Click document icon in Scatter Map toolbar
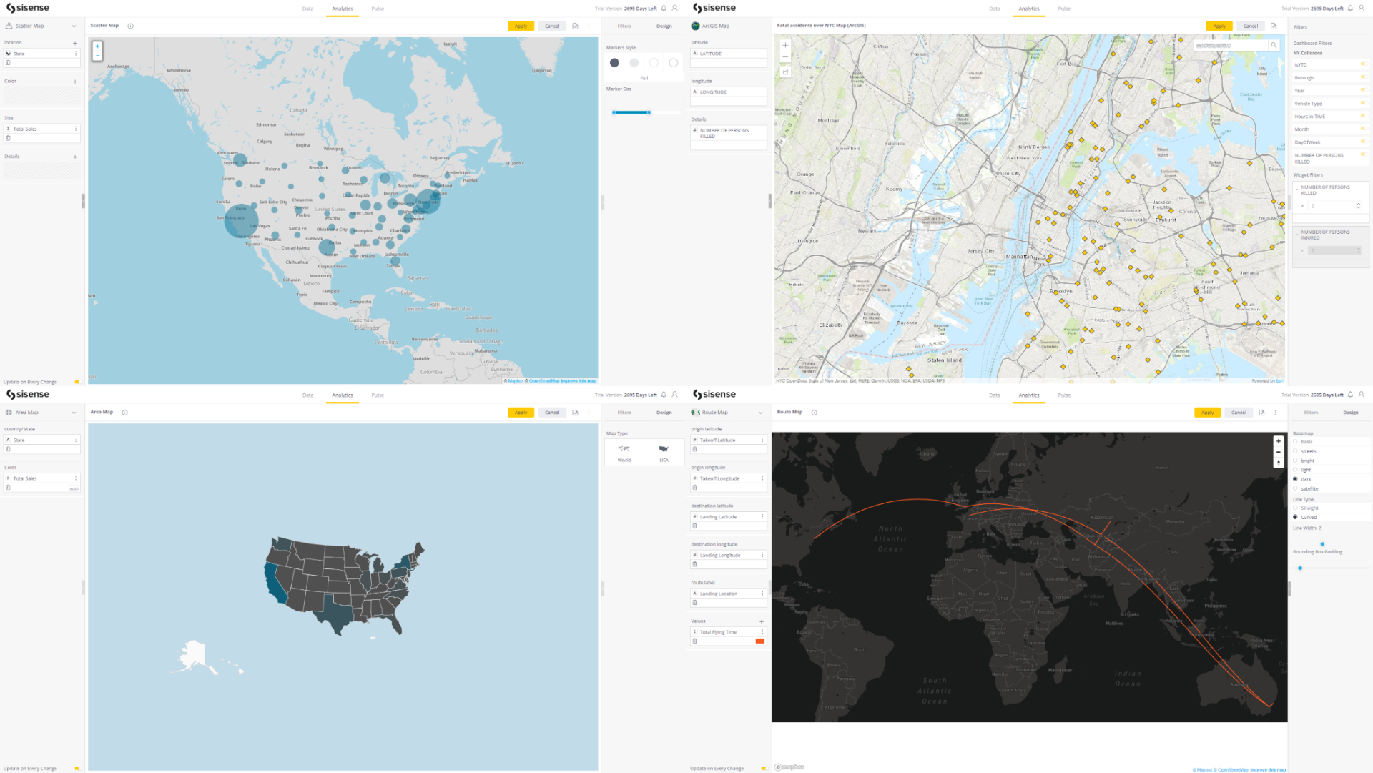Screen dimensions: 1373x773 click(x=575, y=26)
